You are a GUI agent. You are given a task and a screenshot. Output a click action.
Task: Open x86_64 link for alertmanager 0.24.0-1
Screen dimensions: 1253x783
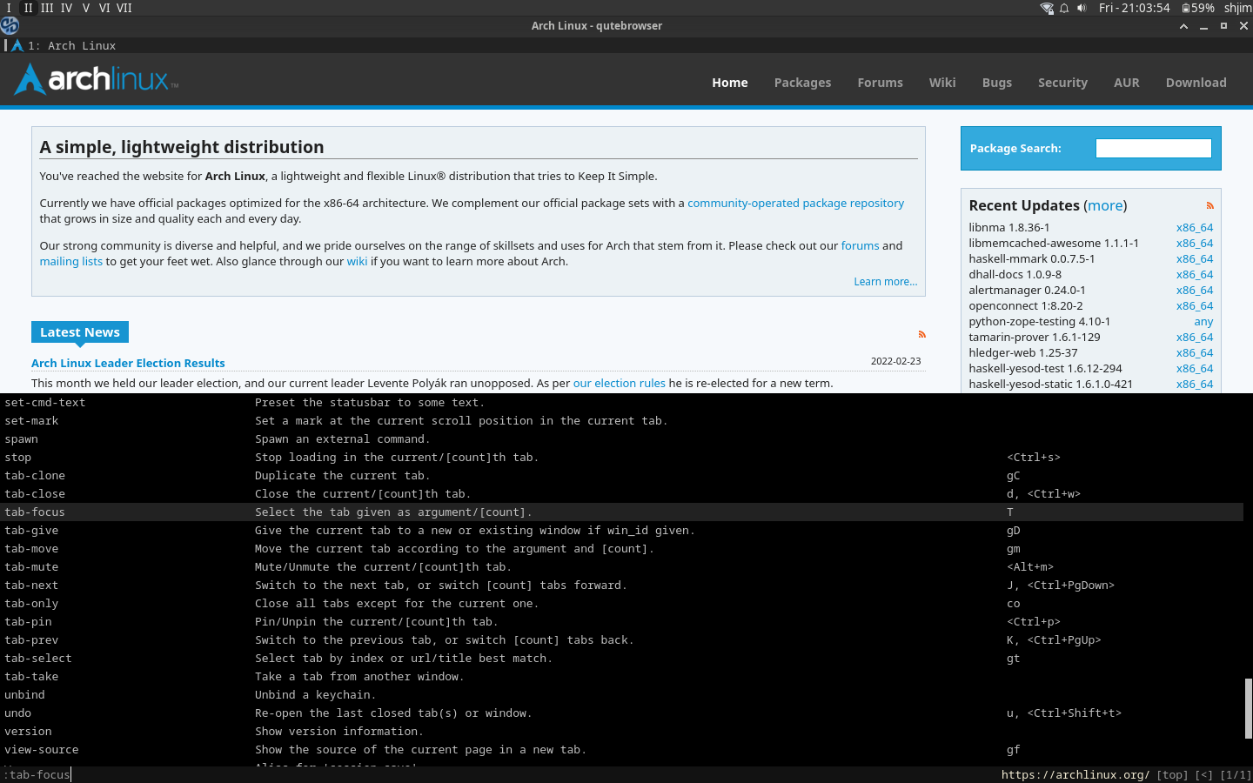click(x=1195, y=290)
